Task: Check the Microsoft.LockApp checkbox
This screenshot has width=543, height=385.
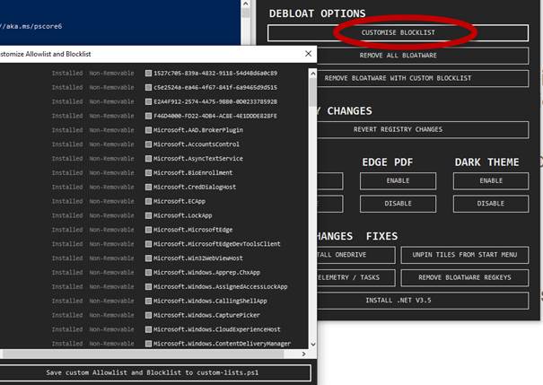Action: [x=149, y=215]
